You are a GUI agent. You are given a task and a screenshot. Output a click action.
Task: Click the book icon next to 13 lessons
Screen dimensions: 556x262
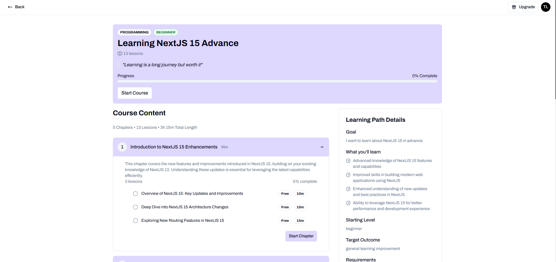120,54
